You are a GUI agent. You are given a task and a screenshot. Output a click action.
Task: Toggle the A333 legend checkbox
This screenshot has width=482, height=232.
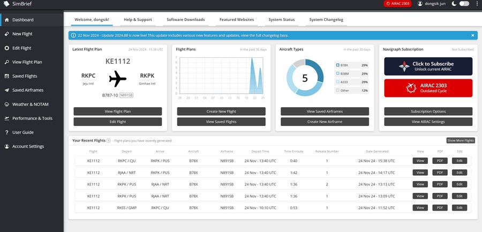pos(337,82)
